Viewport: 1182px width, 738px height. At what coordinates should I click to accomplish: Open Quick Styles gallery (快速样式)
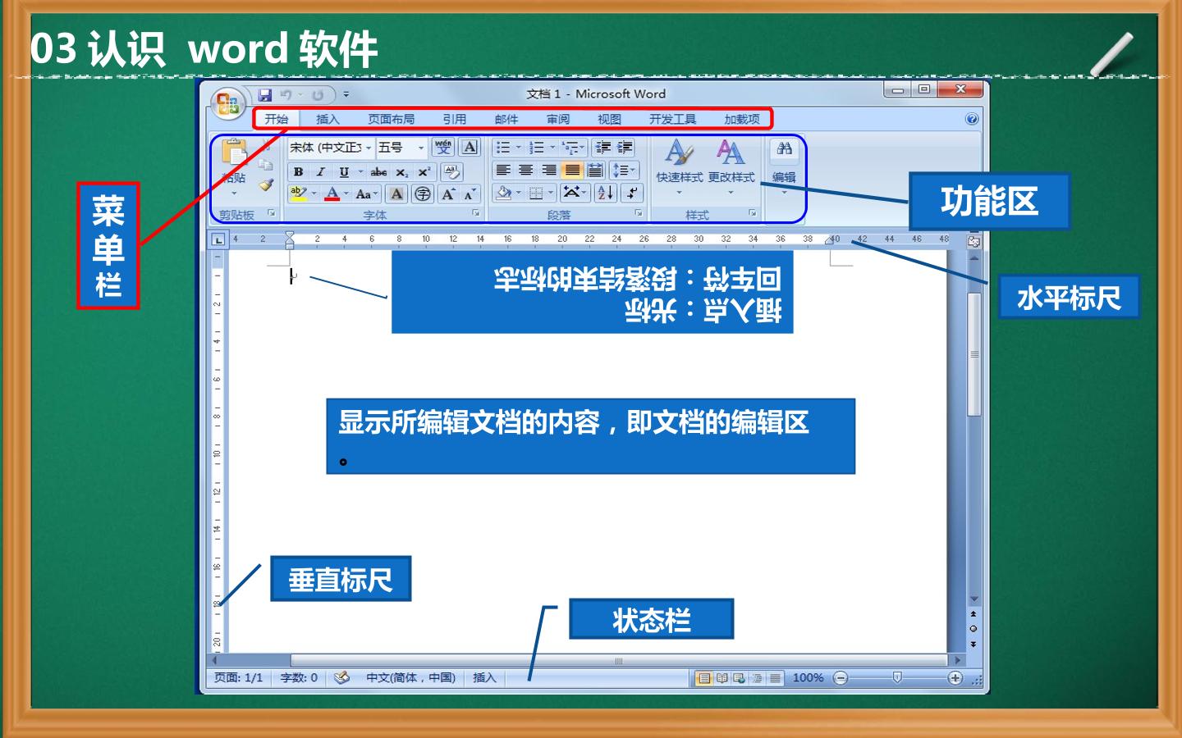point(679,168)
